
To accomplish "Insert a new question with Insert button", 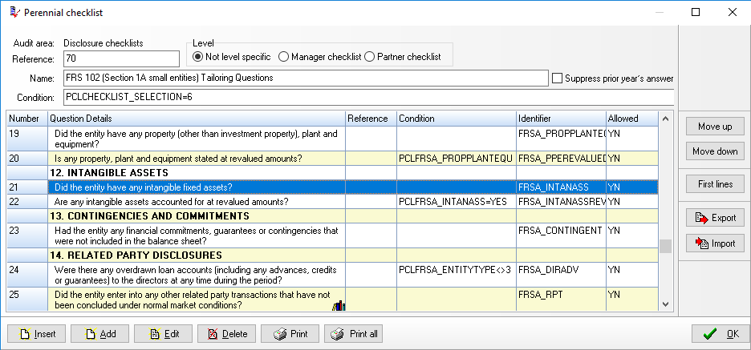I will (x=36, y=334).
